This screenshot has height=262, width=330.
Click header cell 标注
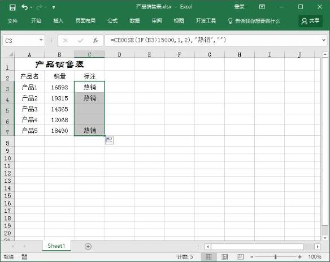89,76
